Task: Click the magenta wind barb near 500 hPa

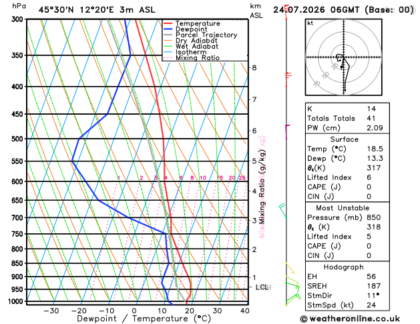Action: pyautogui.click(x=287, y=132)
